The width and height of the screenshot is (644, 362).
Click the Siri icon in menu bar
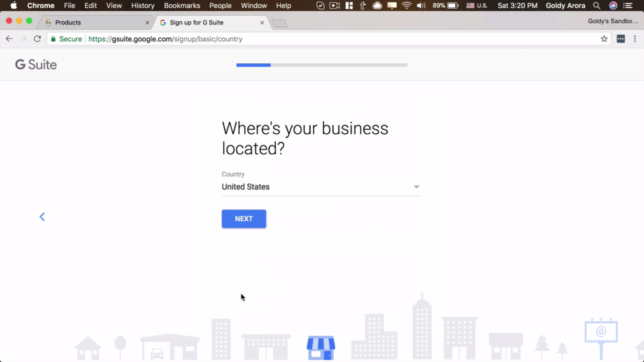click(x=613, y=6)
